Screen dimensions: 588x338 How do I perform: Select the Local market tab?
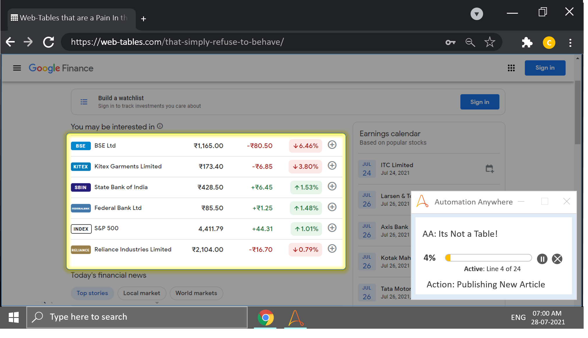[x=142, y=293]
